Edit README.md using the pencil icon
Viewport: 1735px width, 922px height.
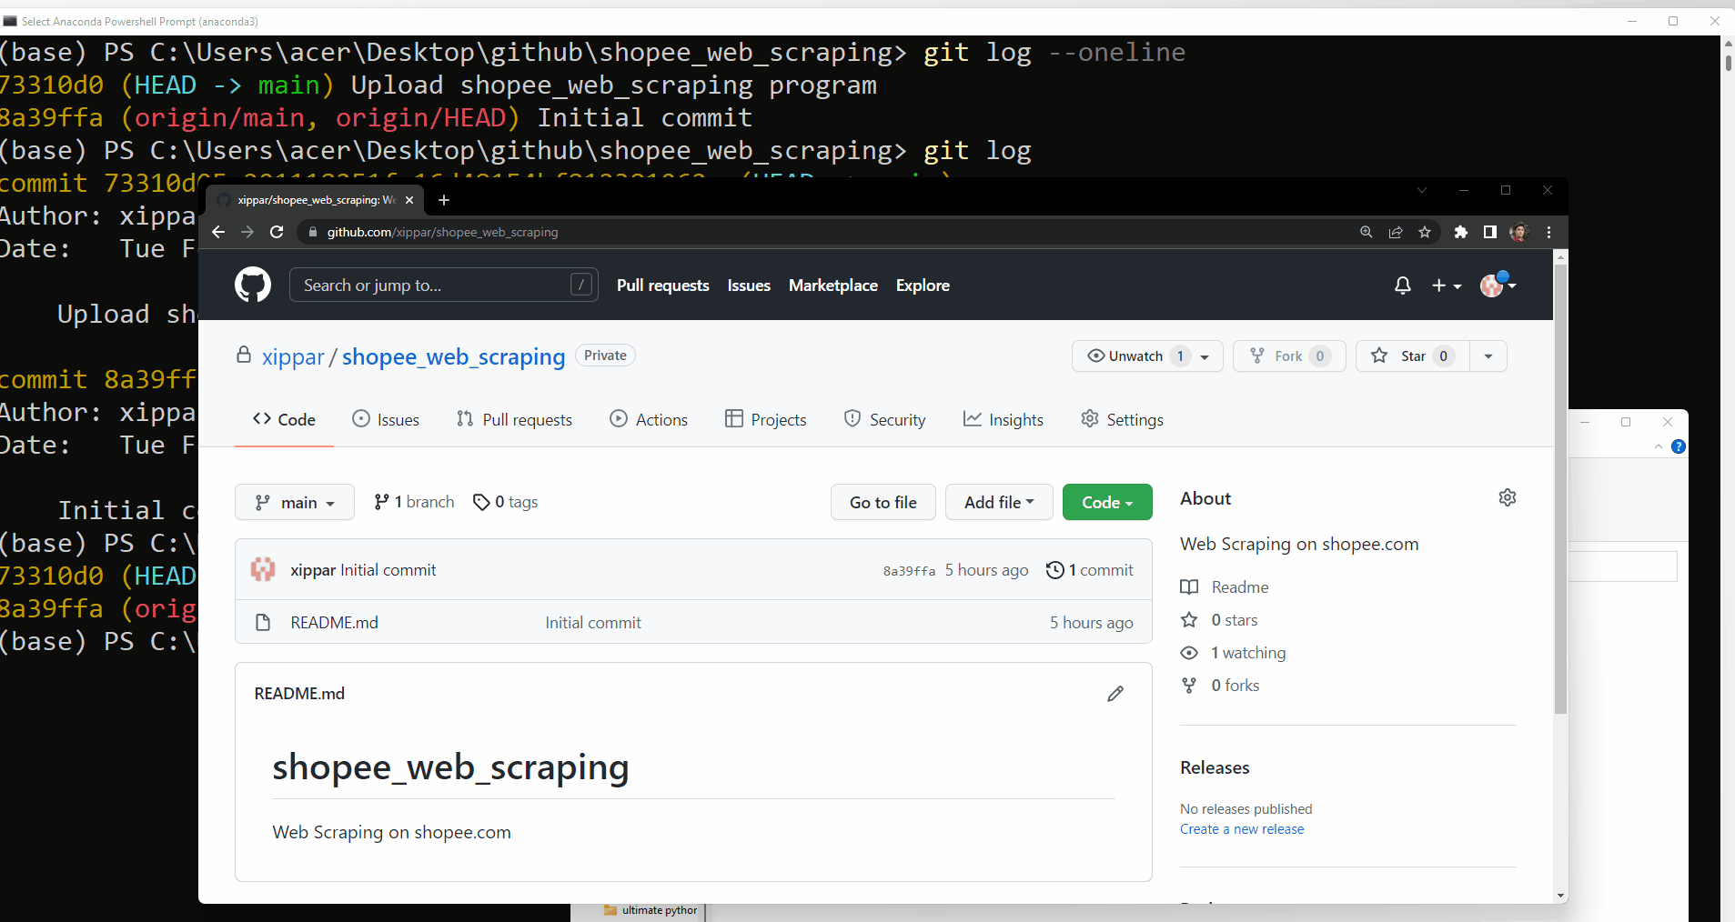(1115, 694)
